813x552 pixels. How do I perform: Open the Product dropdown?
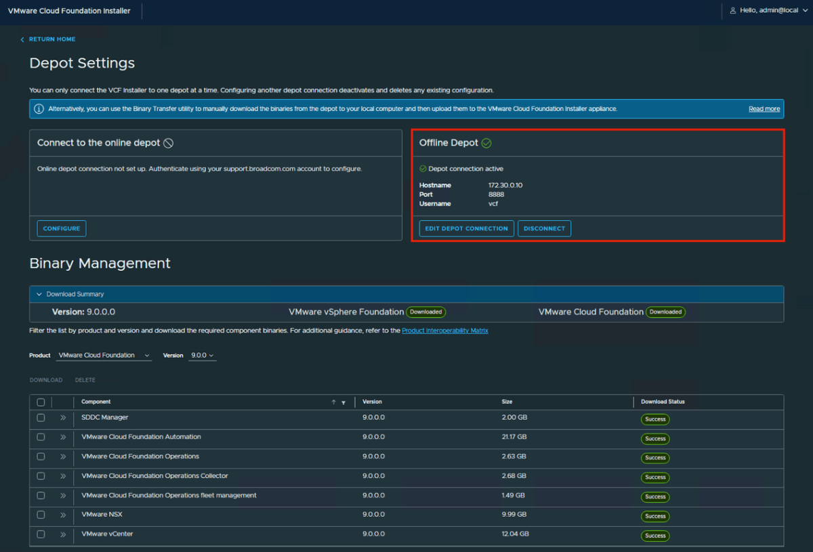105,356
